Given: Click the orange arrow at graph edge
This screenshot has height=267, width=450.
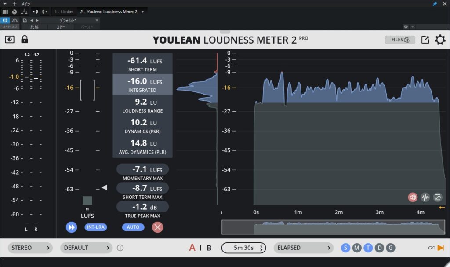Looking at the screenshot, I should pos(442,208).
